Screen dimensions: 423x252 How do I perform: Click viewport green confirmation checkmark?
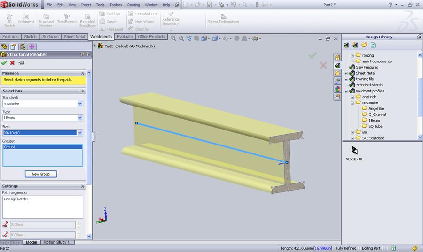(x=313, y=55)
